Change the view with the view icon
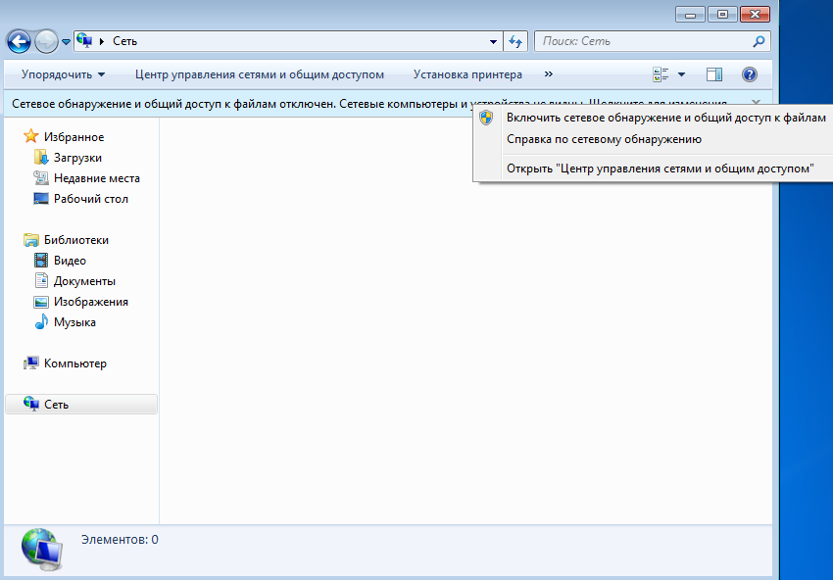 tap(661, 74)
